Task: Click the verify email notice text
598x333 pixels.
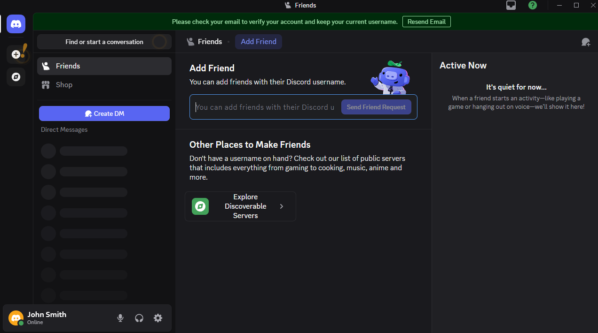Action: coord(285,22)
